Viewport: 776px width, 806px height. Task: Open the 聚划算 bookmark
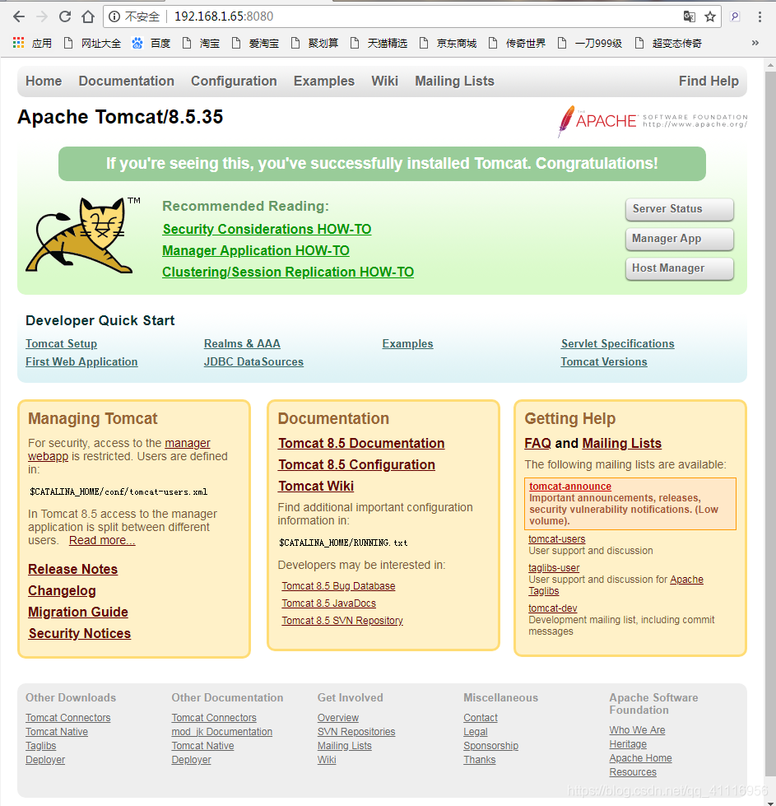tap(314, 43)
